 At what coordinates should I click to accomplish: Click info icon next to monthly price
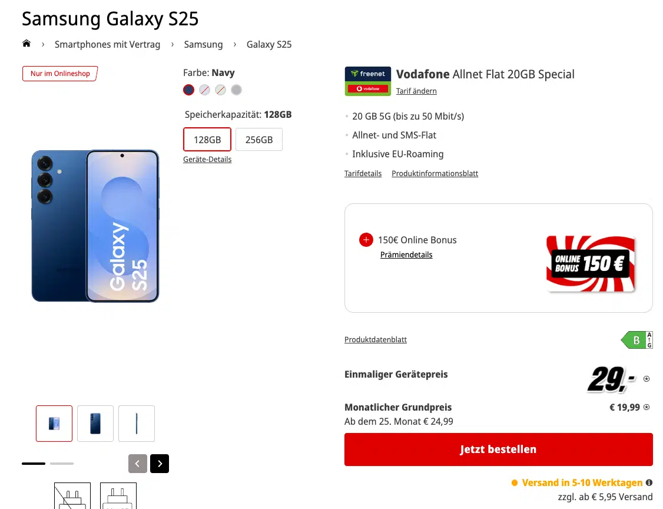point(647,407)
